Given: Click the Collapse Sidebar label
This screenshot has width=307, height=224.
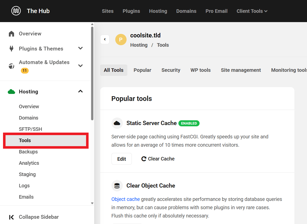Looking at the screenshot, I should pos(39,217).
